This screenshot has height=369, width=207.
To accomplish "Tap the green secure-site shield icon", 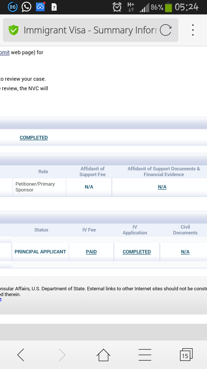I will [14, 30].
